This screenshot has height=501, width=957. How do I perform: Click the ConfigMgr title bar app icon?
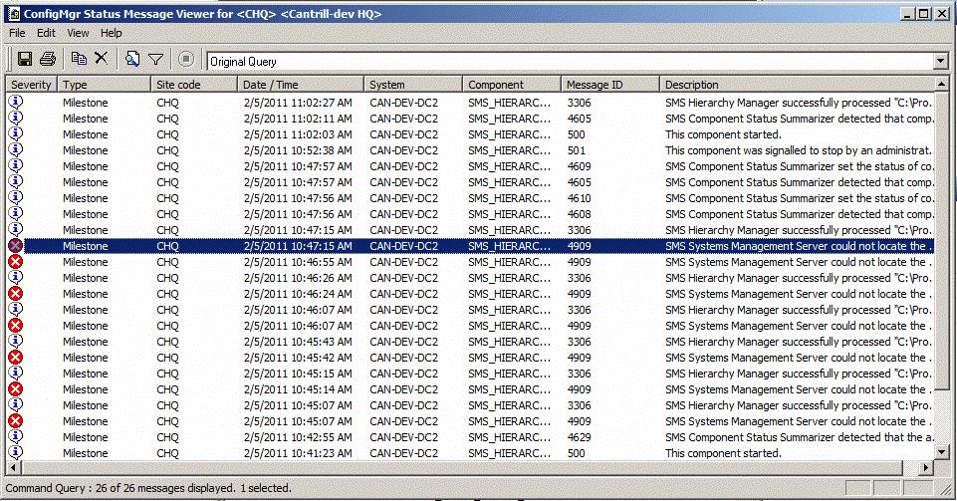(13, 13)
